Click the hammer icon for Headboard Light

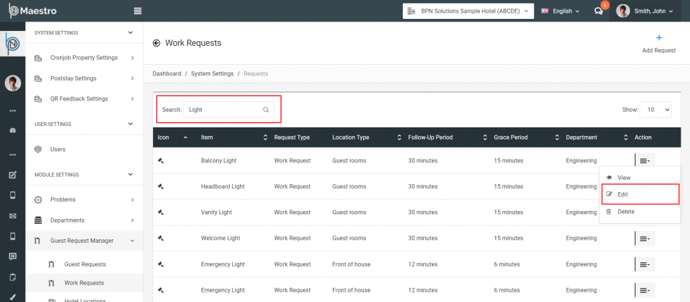[x=160, y=187]
